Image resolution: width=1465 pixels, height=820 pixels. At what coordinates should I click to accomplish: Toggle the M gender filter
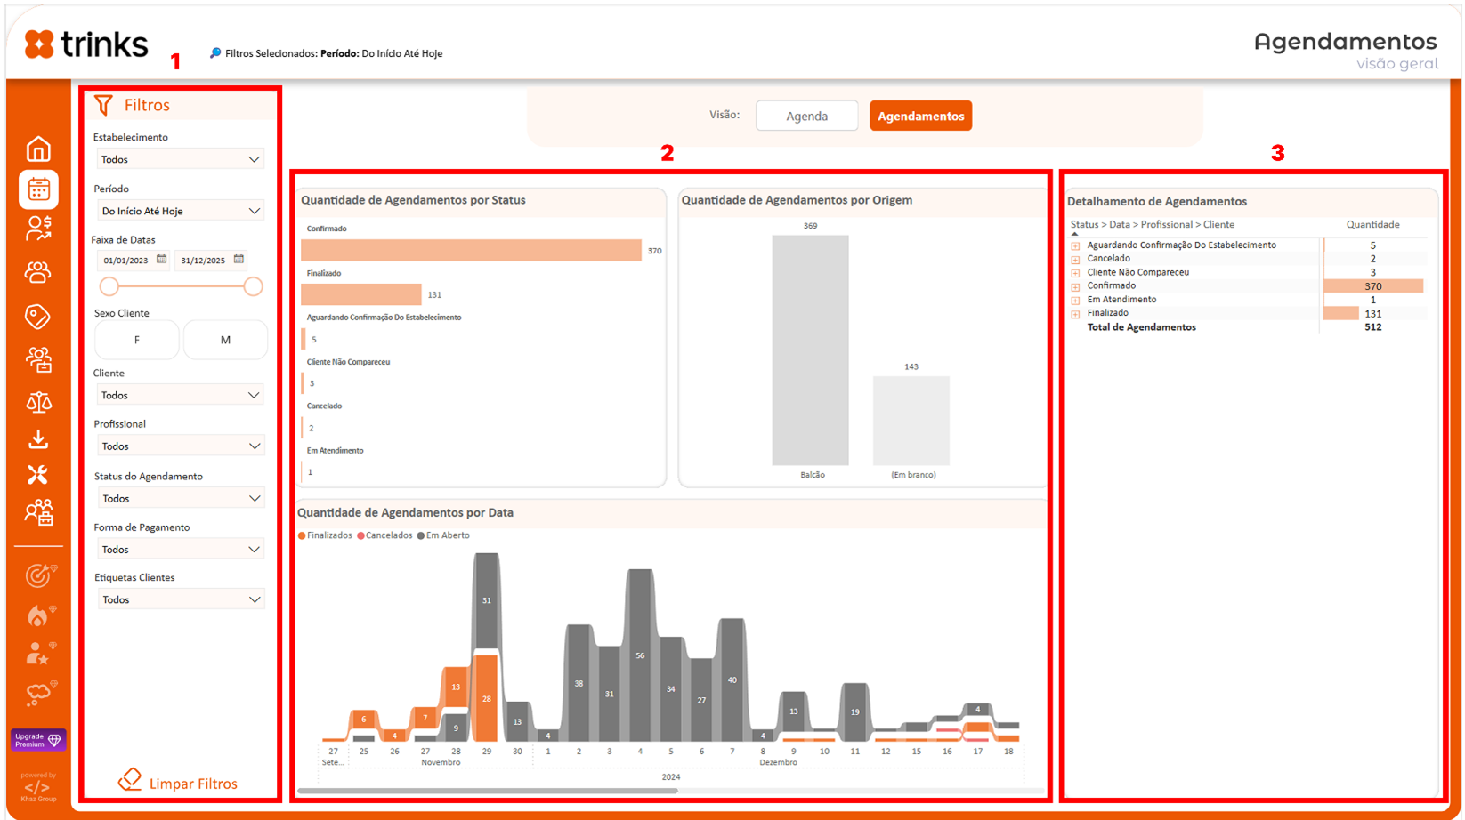pyautogui.click(x=225, y=340)
